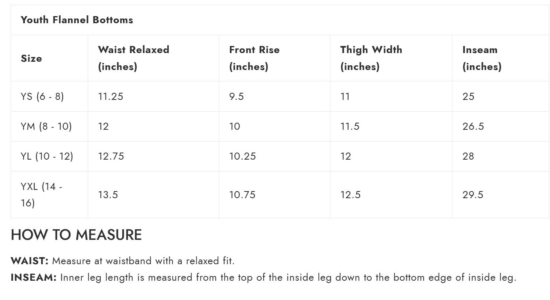Click the 12.75 waist cell
Image resolution: width=550 pixels, height=300 pixels.
(x=111, y=156)
